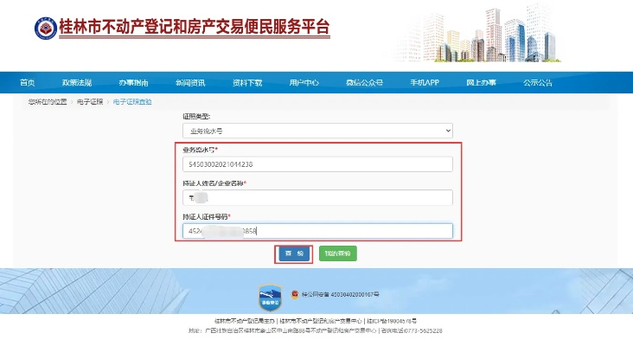Open the 公示公告 menu item

click(x=537, y=83)
